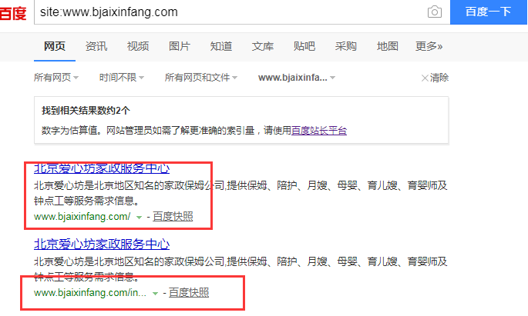Expand the 更多» menu

coord(429,46)
